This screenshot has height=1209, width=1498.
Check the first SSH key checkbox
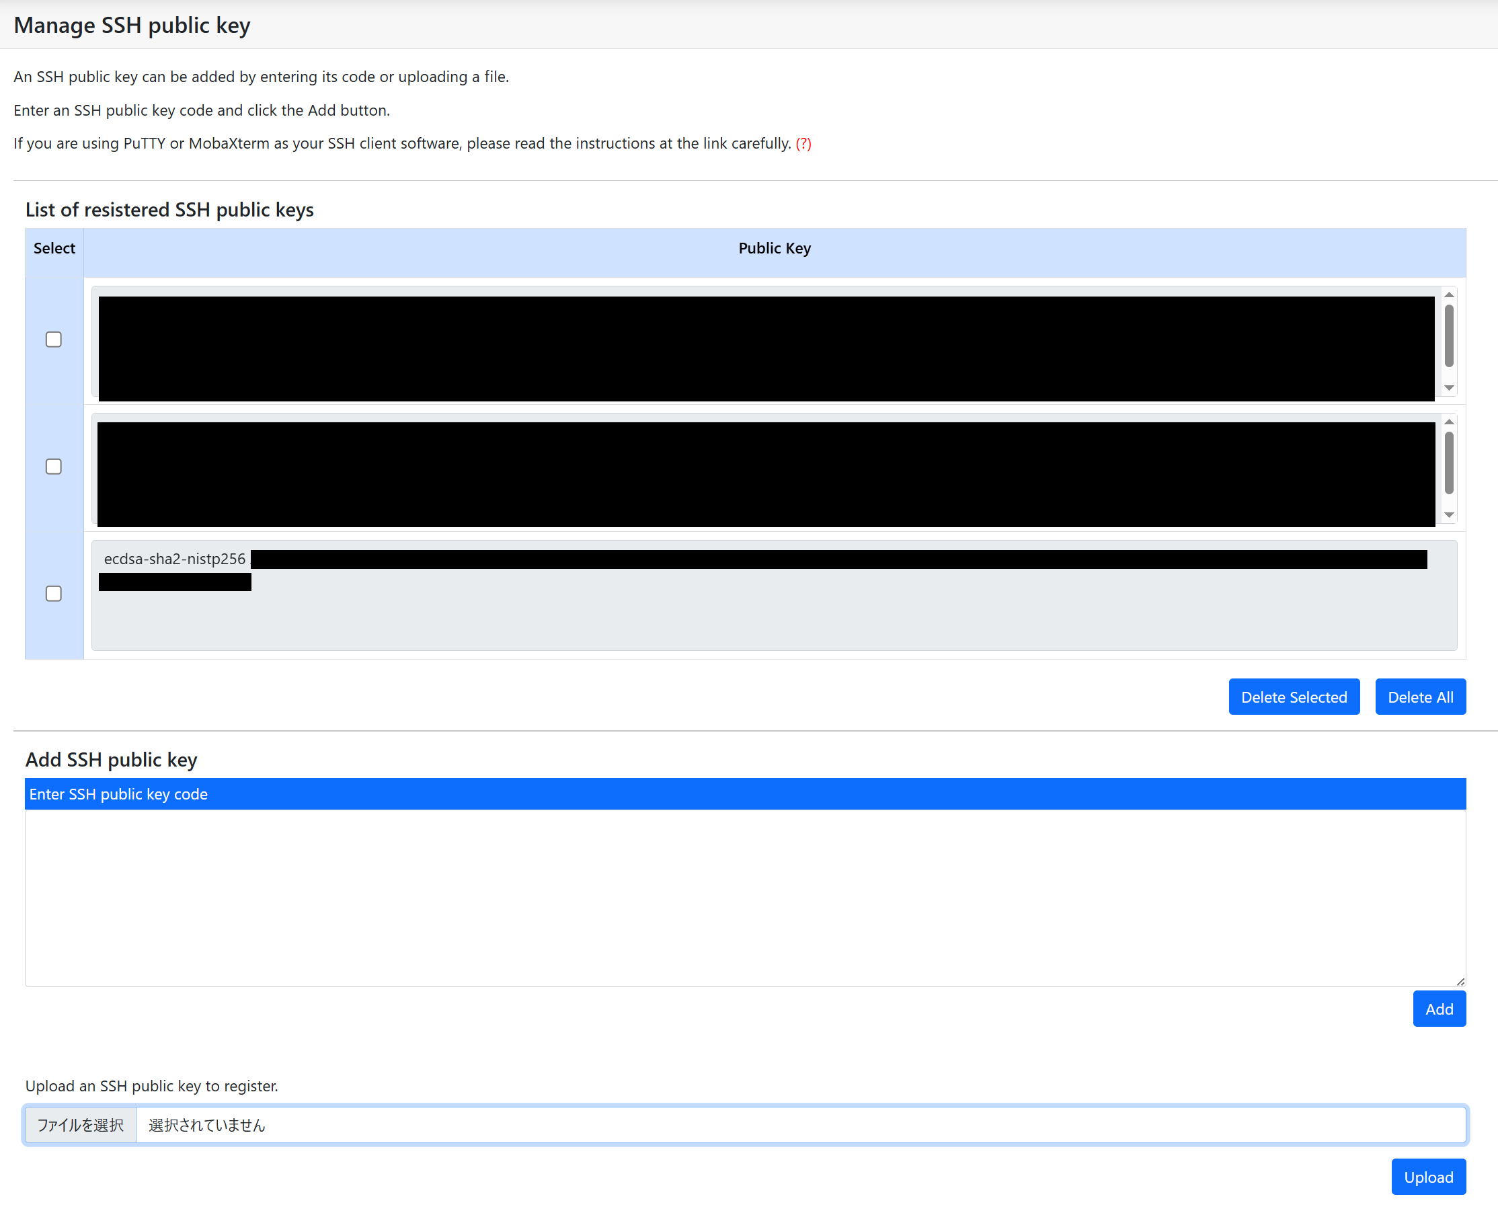(54, 339)
